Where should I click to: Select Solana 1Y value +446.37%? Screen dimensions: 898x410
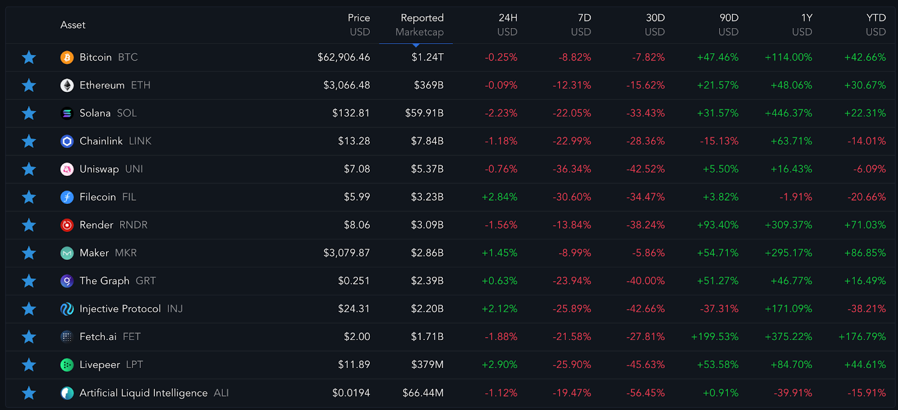789,113
